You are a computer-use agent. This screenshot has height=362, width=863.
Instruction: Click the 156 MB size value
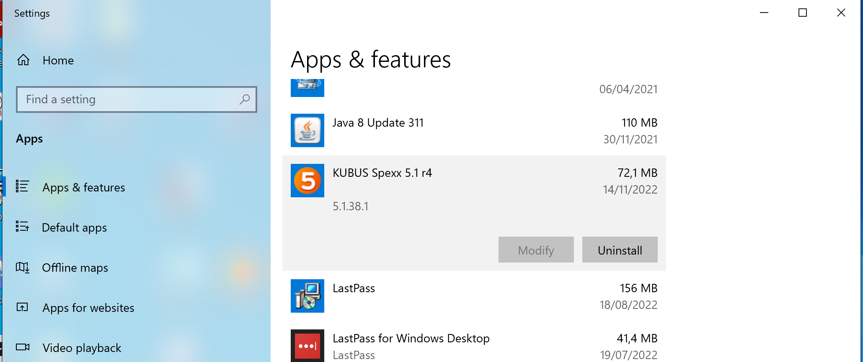(x=638, y=288)
